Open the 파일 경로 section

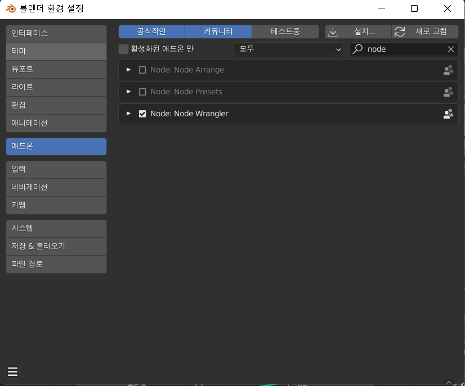pyautogui.click(x=56, y=264)
